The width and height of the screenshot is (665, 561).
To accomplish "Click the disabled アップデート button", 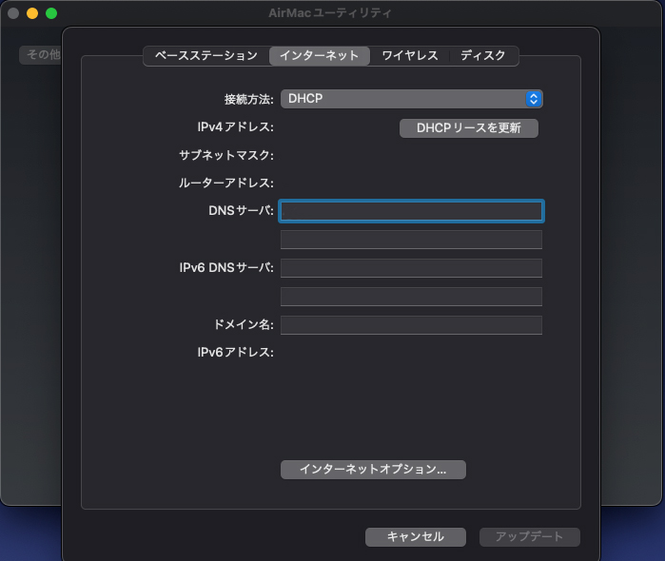I will click(x=530, y=537).
